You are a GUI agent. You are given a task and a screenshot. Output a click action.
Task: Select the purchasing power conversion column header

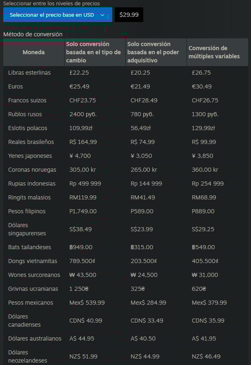click(155, 52)
